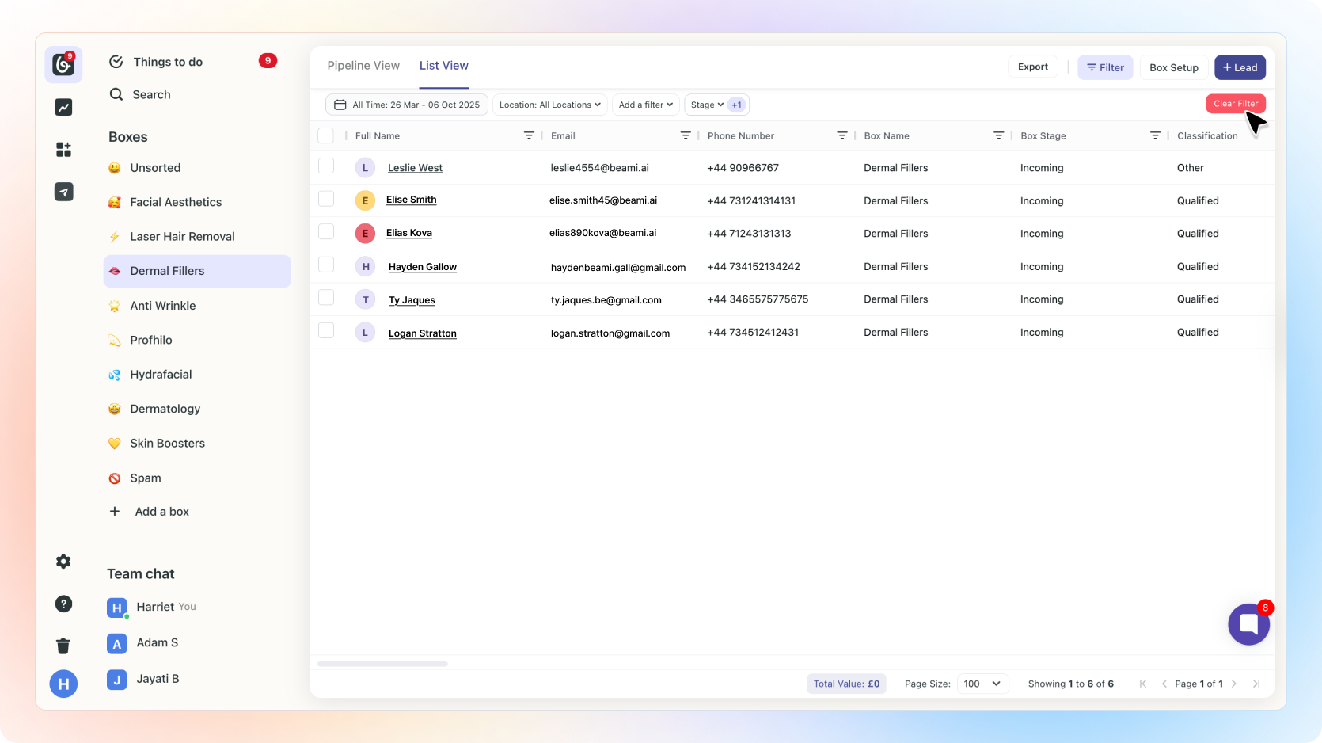The height and width of the screenshot is (743, 1322).
Task: Click the app logo with notification badge
Action: 63,64
